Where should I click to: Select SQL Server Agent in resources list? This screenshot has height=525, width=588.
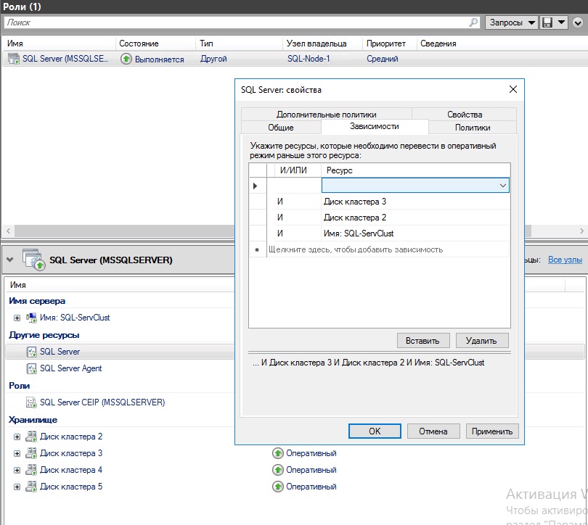(x=71, y=368)
